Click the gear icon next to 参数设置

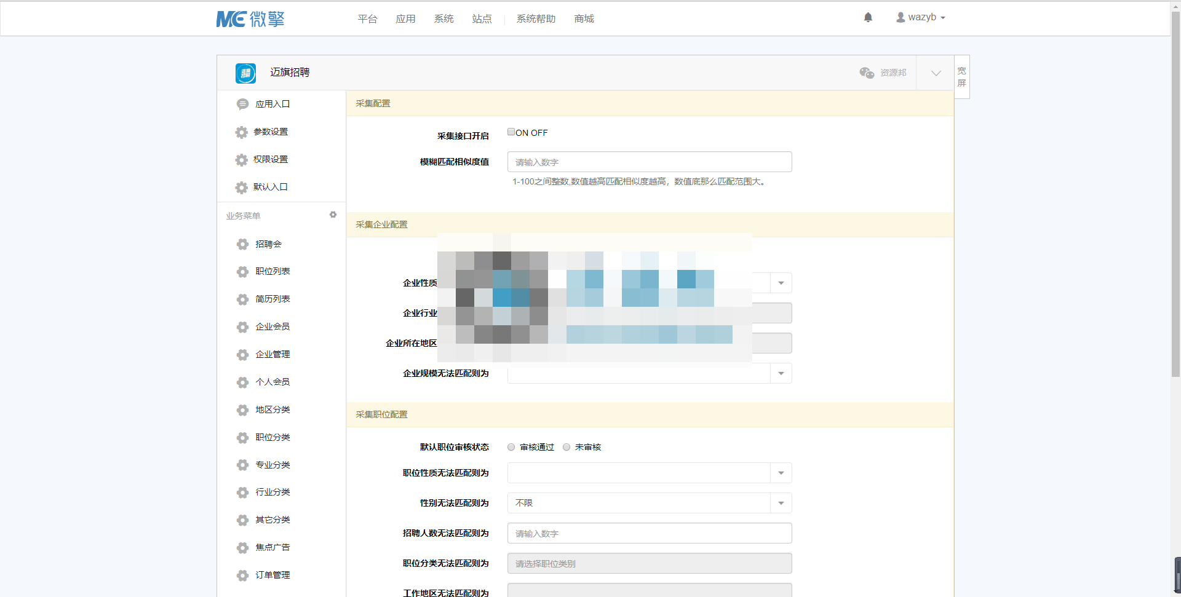coord(242,132)
